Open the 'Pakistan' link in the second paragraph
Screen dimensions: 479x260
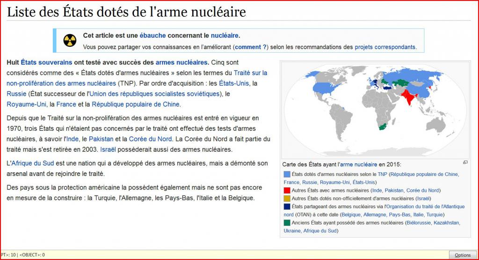click(x=101, y=139)
